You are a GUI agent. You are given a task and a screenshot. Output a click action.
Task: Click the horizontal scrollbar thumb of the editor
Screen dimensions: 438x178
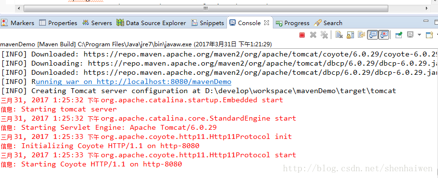pos(206,8)
